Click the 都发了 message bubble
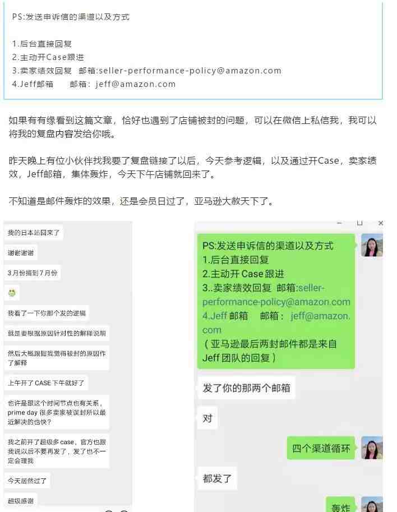The height and width of the screenshot is (512, 397). pos(217,479)
